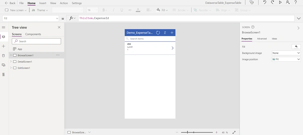This screenshot has width=303, height=135.
Task: Open the Fill color dropdown in toolbar
Action: click(162, 10)
